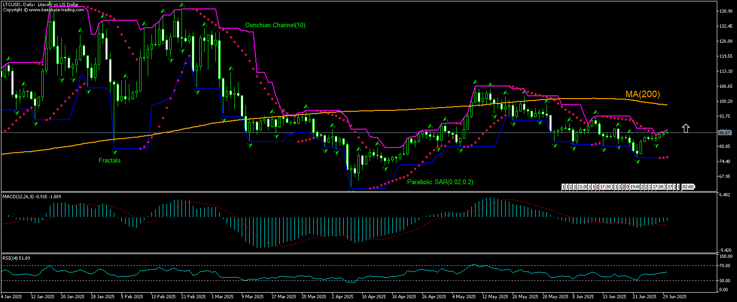Select a pink highlighted '2' news marker box
Viewport: 737px width, 302px height.
pos(597,186)
